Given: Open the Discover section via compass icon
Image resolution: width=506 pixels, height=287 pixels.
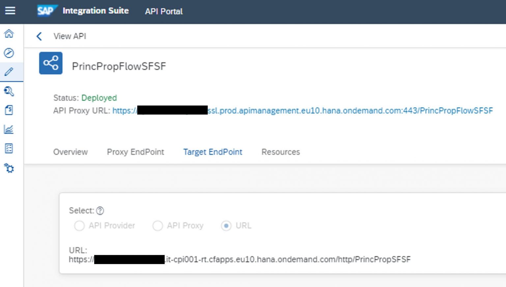Looking at the screenshot, I should click(x=10, y=53).
